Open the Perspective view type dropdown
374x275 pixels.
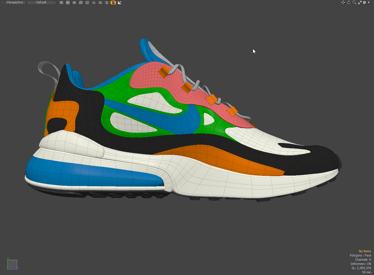coord(15,3)
